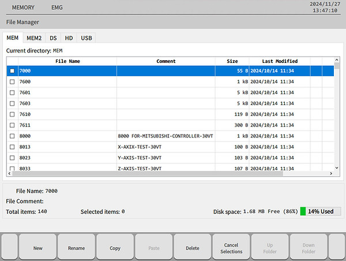Click the 'Selected items: 0' label
This screenshot has width=346, height=261.
coord(103,211)
